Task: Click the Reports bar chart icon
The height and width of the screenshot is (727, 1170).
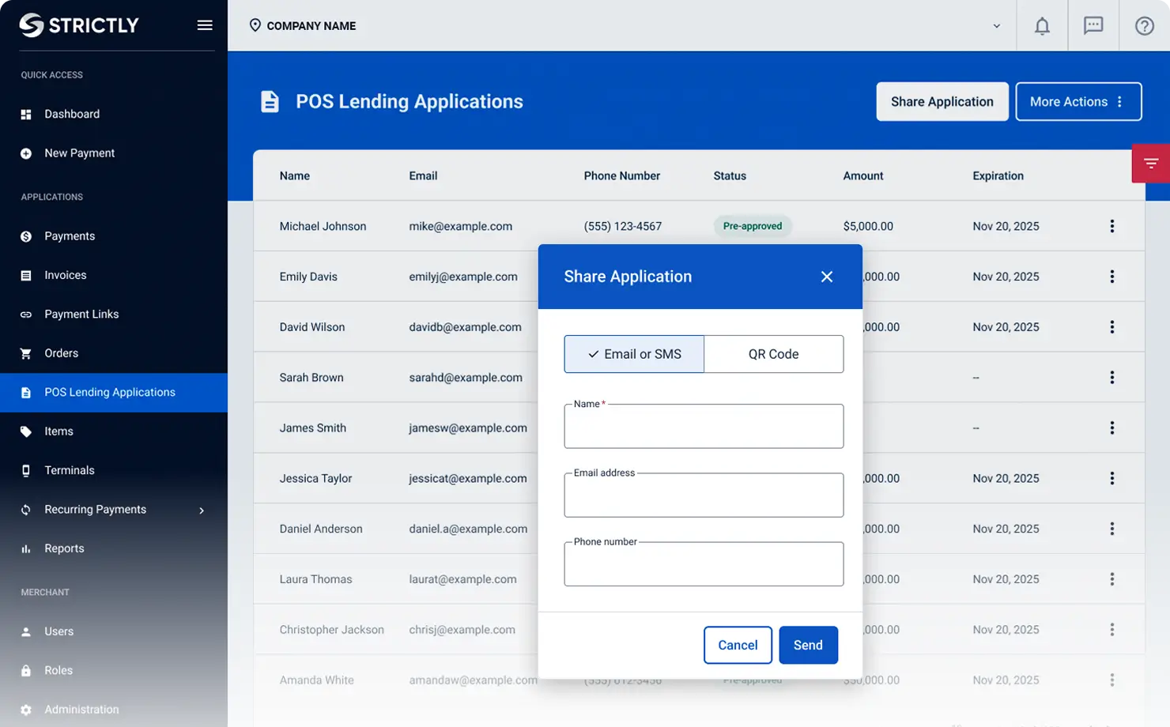Action: 26,548
